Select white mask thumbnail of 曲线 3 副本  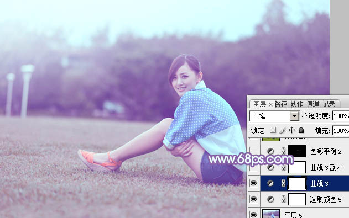point(297,167)
